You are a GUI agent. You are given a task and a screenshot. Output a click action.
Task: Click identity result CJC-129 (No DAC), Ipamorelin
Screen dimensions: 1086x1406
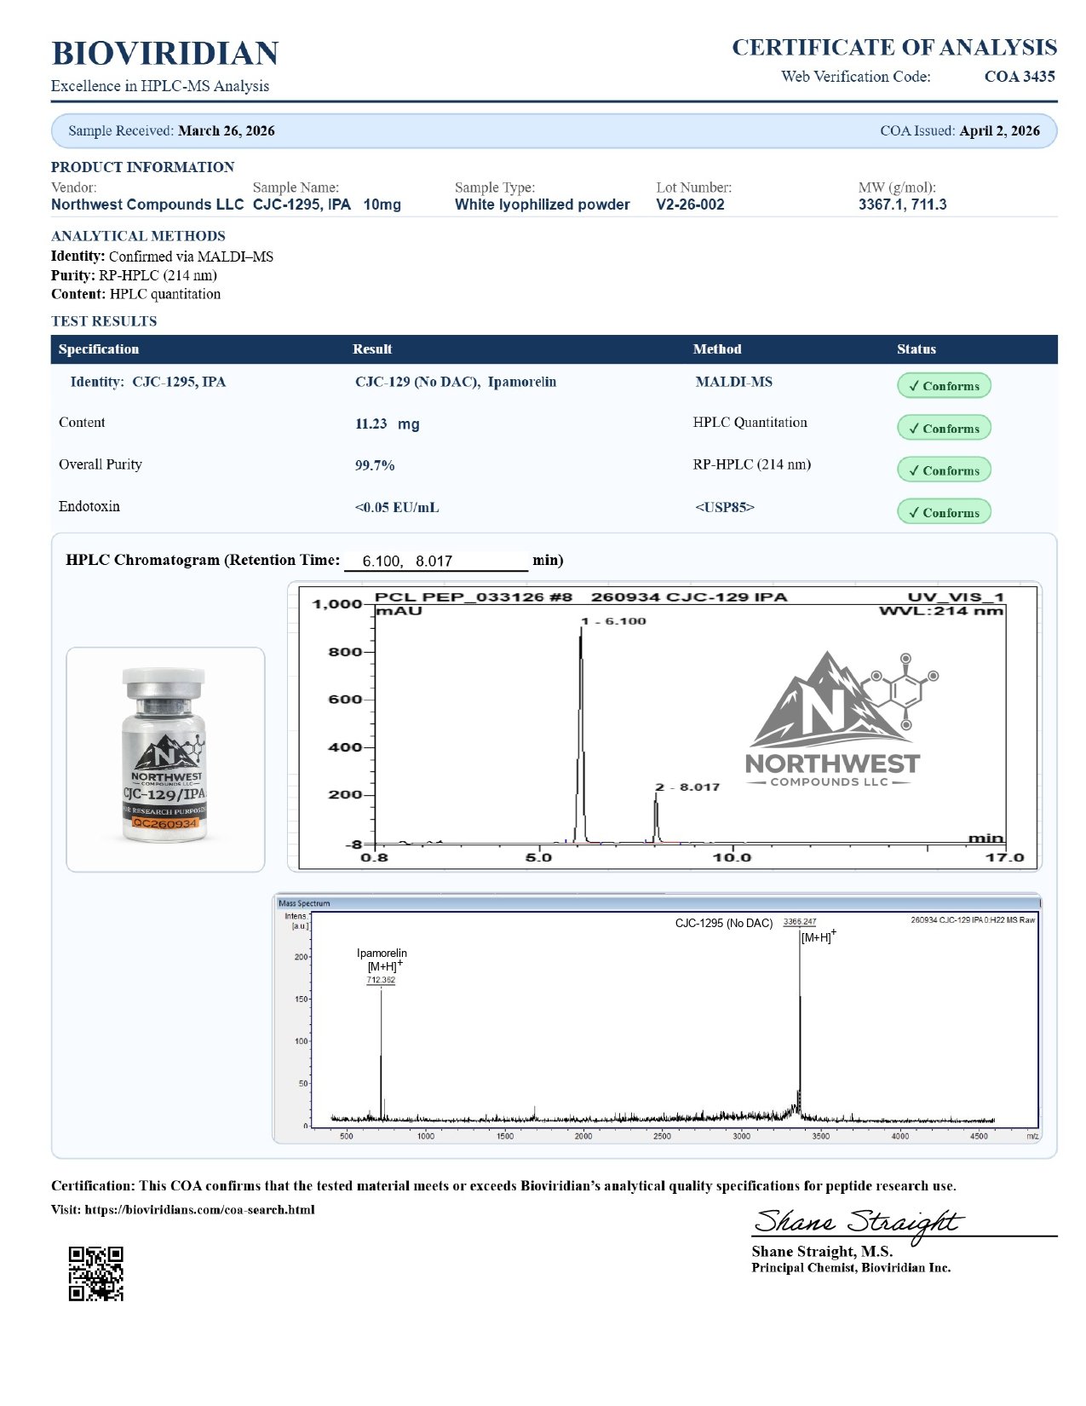pos(456,382)
